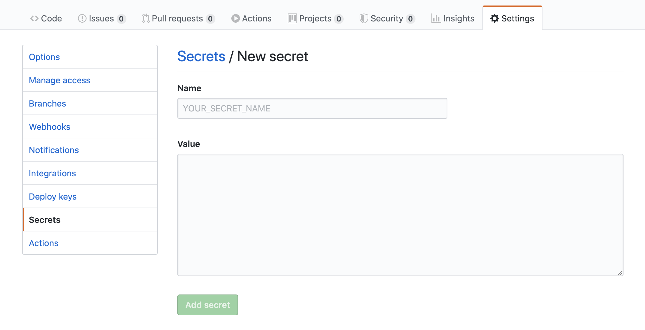
Task: Open the Secrets breadcrumb link
Action: coord(201,56)
